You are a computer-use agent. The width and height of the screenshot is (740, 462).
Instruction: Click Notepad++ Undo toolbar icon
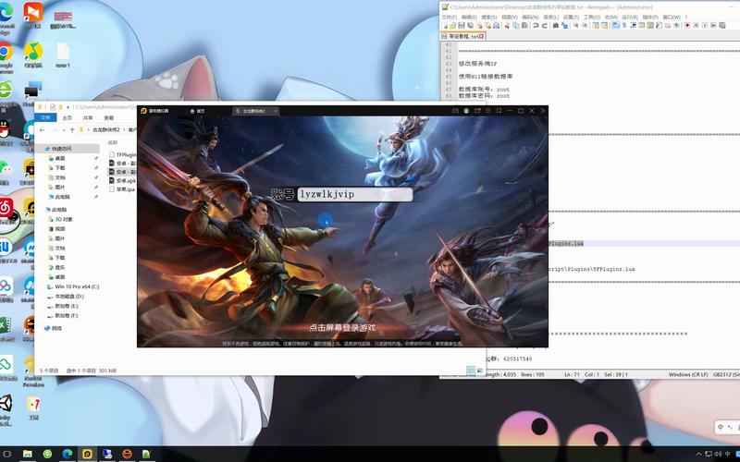536,26
